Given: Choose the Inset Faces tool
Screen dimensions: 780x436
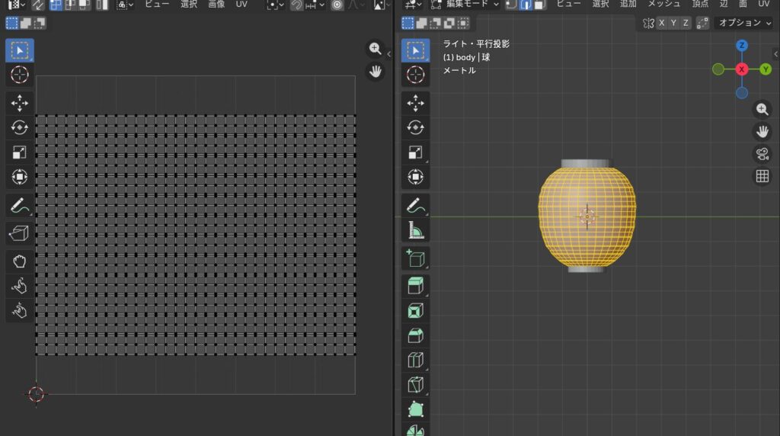Looking at the screenshot, I should point(415,310).
